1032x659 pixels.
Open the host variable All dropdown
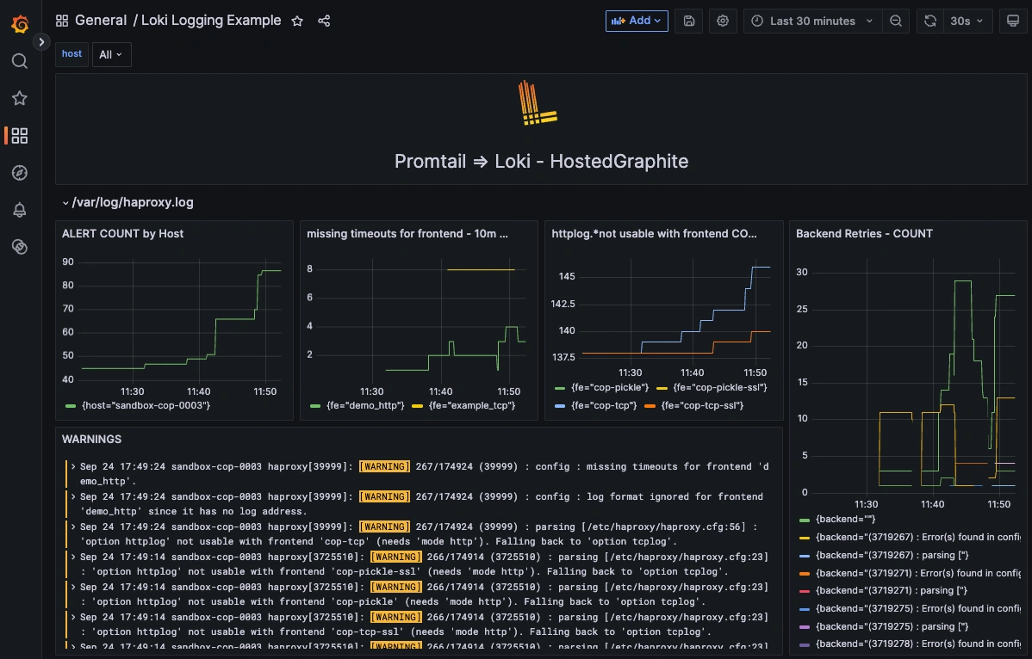point(111,54)
